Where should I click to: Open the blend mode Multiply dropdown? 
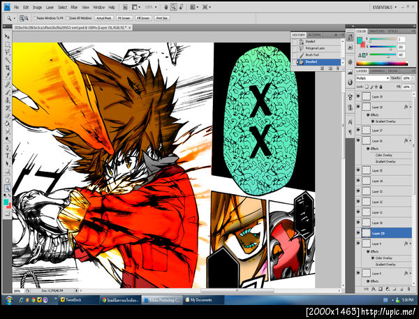click(x=372, y=78)
